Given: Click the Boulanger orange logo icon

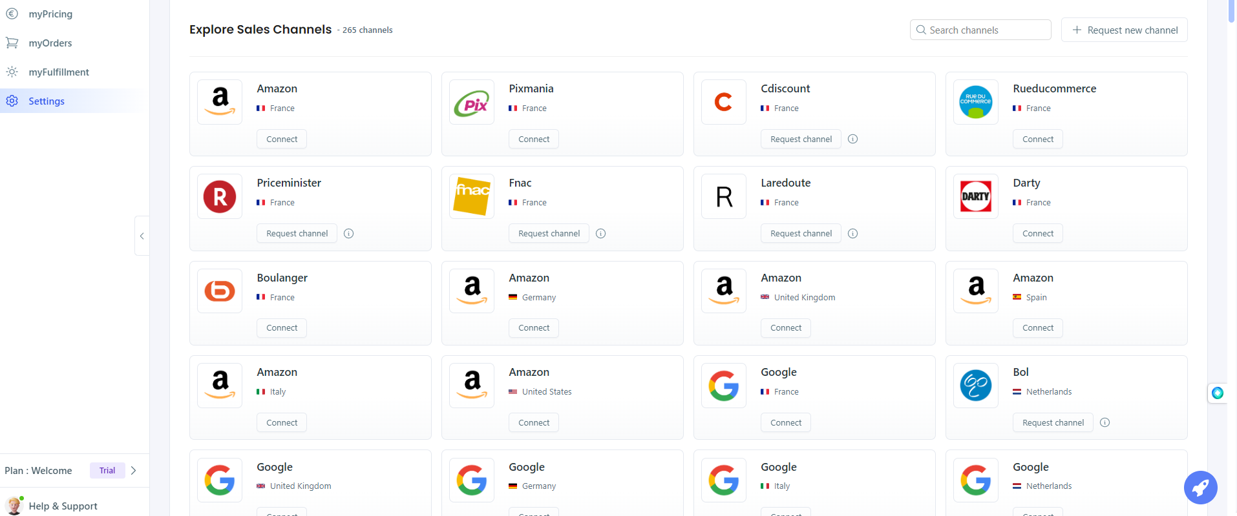Looking at the screenshot, I should (220, 291).
